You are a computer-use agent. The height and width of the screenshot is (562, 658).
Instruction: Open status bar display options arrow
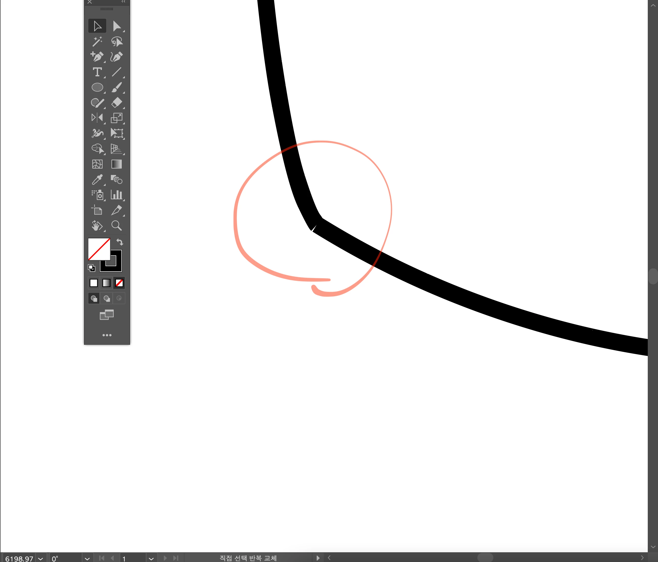click(318, 558)
